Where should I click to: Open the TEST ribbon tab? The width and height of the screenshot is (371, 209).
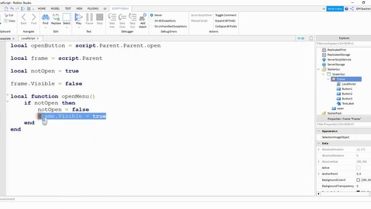(68, 9)
